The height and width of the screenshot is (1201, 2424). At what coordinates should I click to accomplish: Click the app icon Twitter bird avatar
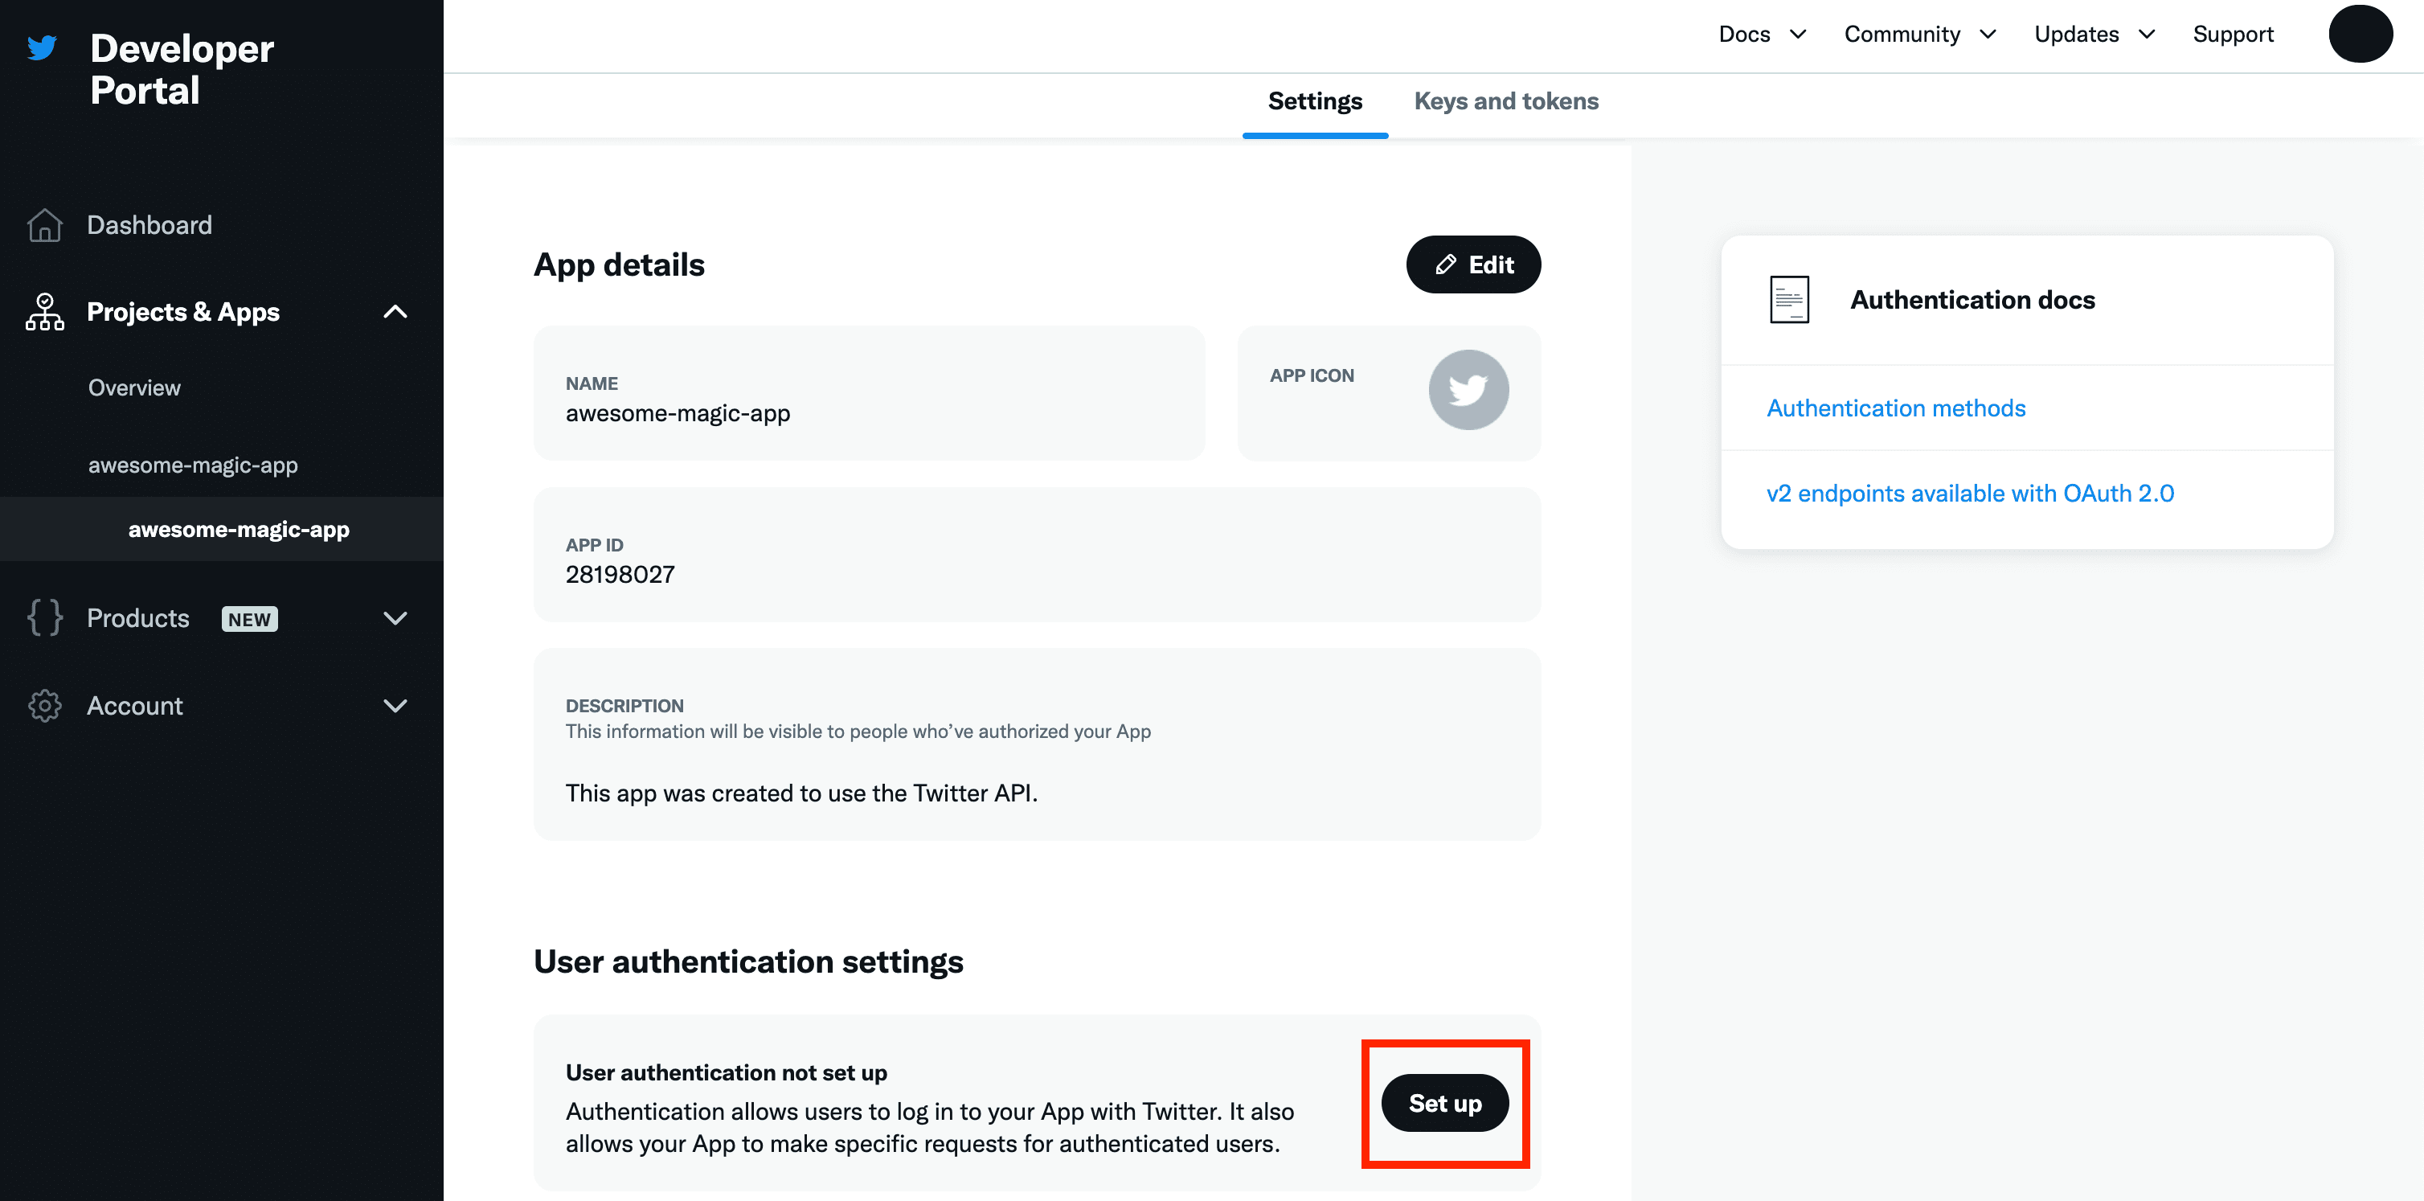pyautogui.click(x=1468, y=390)
